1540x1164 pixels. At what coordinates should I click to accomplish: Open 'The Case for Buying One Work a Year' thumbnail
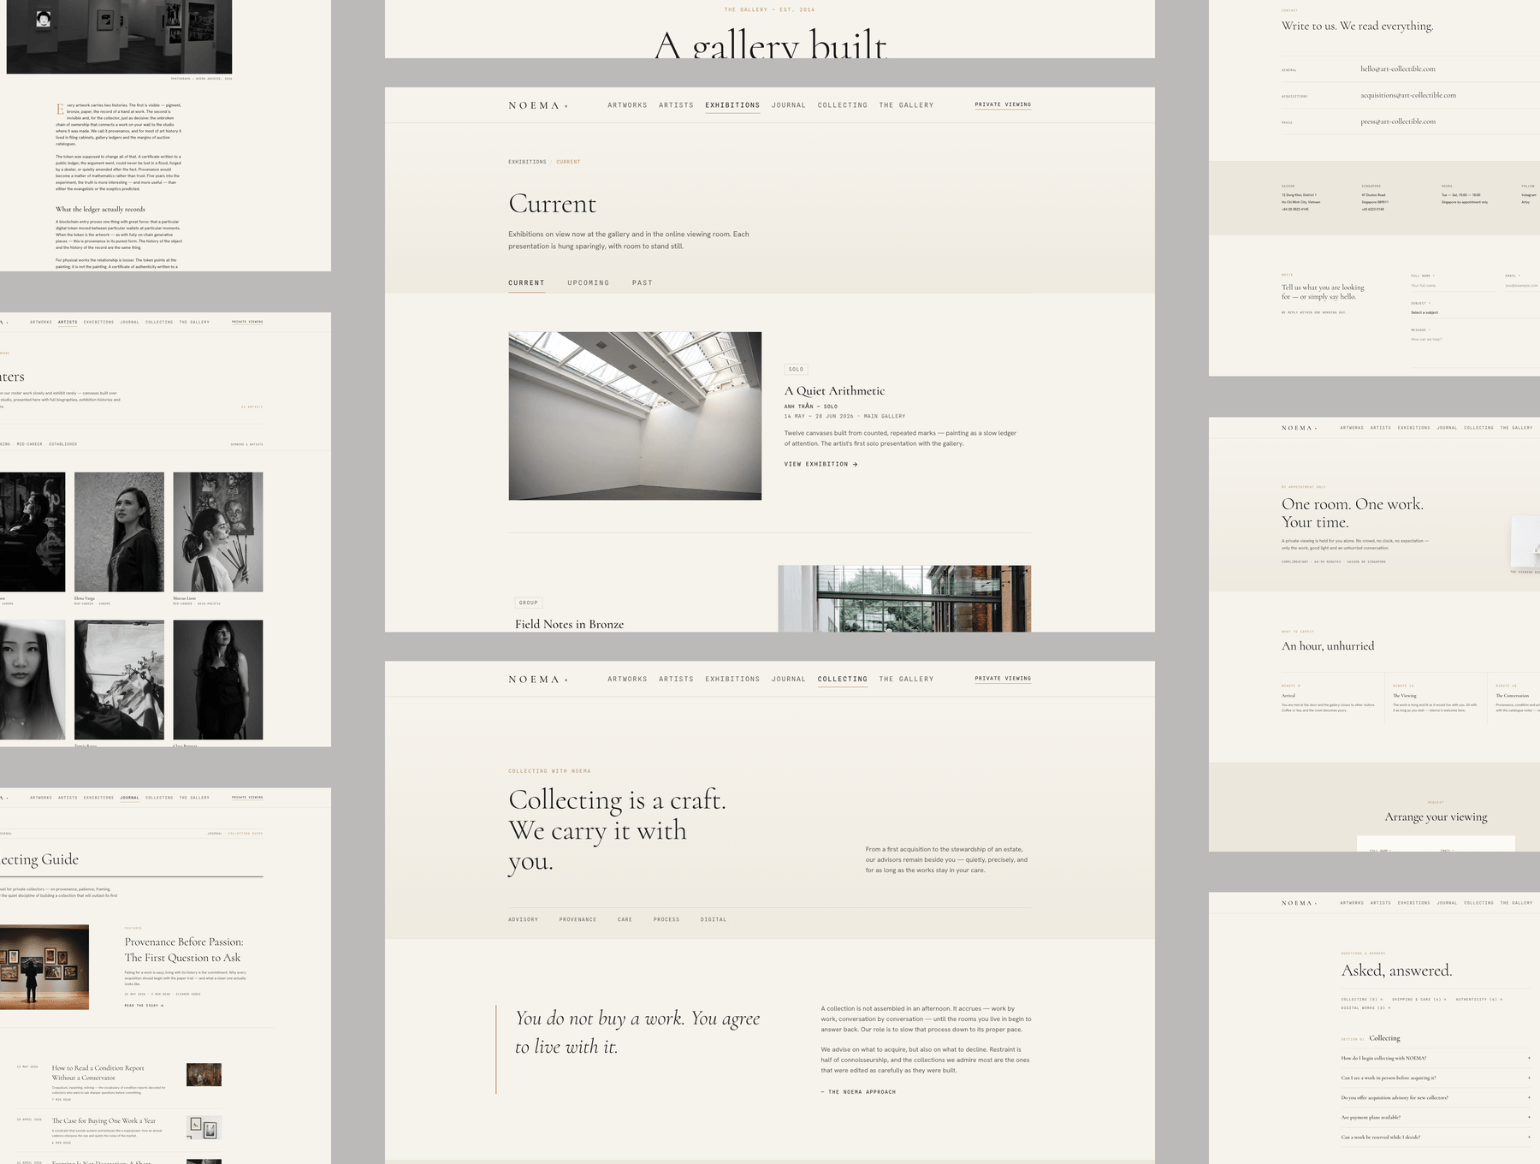click(x=204, y=1128)
